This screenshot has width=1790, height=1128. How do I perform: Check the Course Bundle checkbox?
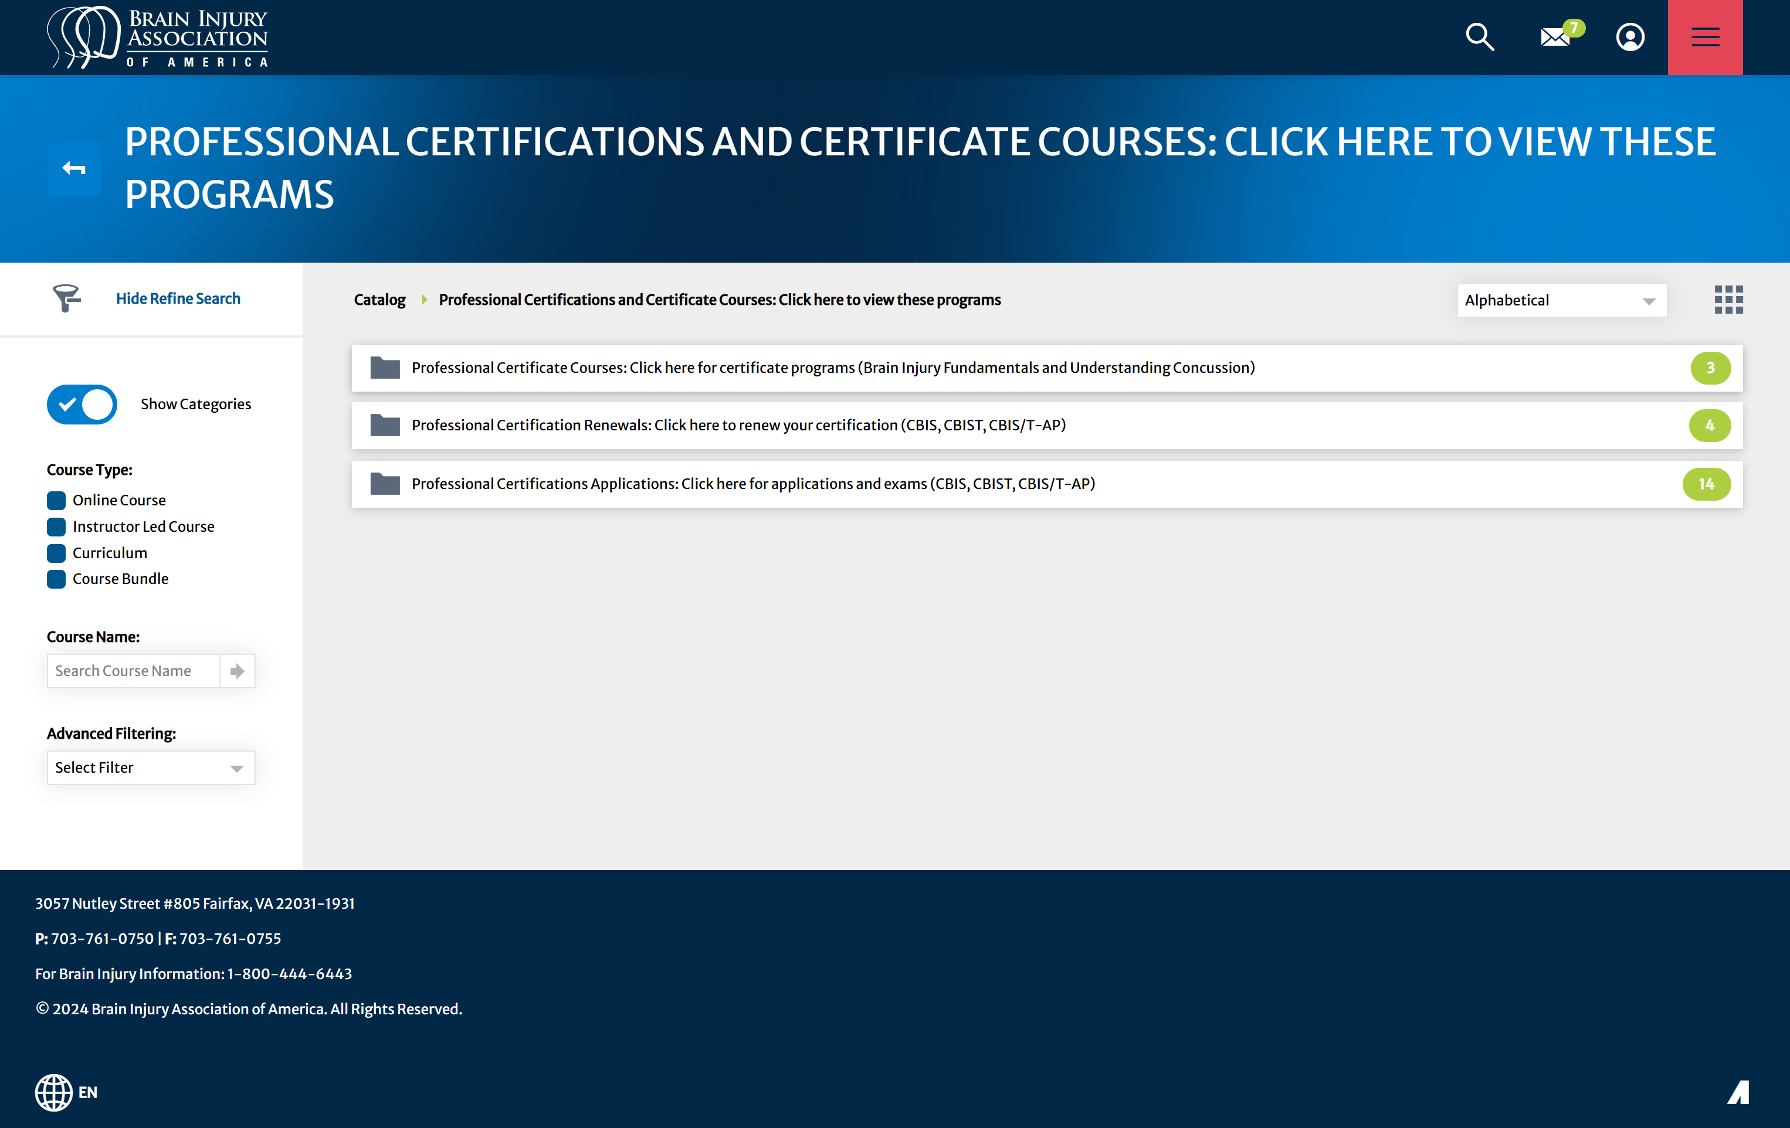point(56,579)
